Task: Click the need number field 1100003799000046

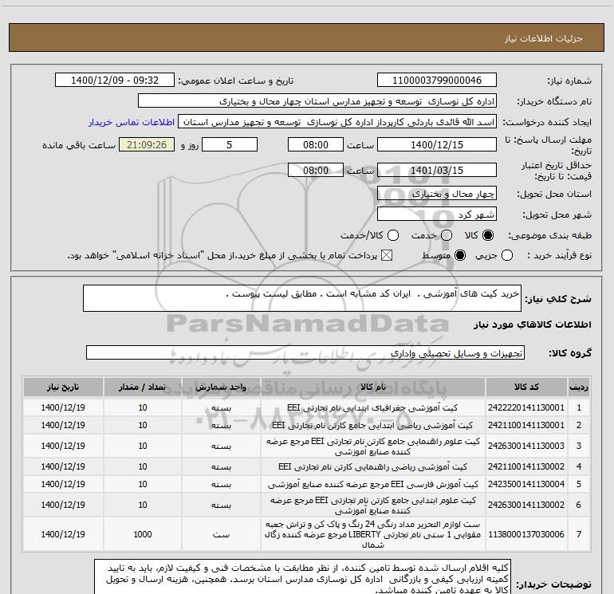Action: coord(437,80)
